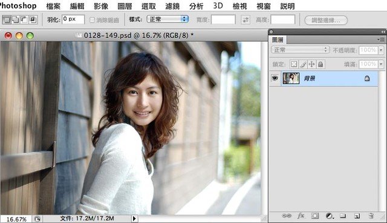Open the 説明 Help menu
The width and height of the screenshot is (387, 223).
[287, 6]
